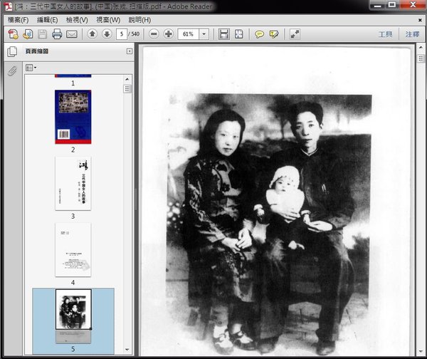Toggle the attachments paperclip panel
Viewport: 427px width, 359px height.
coord(12,71)
